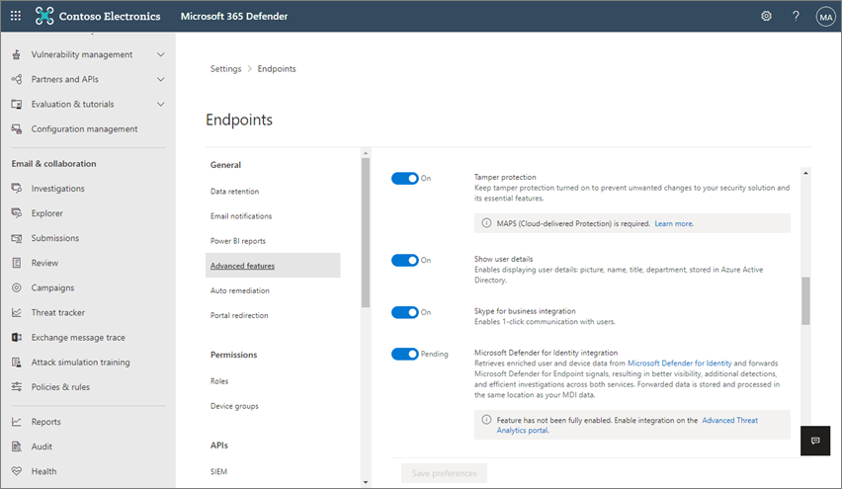
Task: Click the Learn more link
Action: point(673,224)
